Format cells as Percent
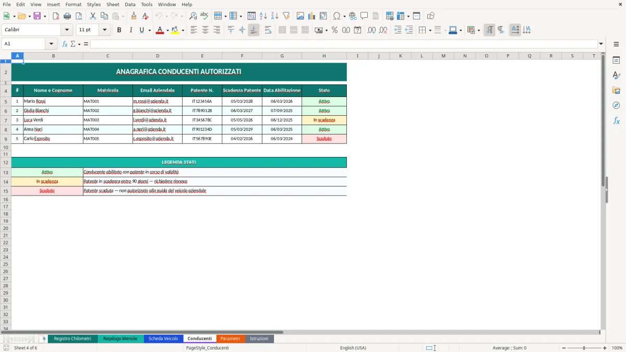This screenshot has height=352, width=626. pyautogui.click(x=334, y=30)
